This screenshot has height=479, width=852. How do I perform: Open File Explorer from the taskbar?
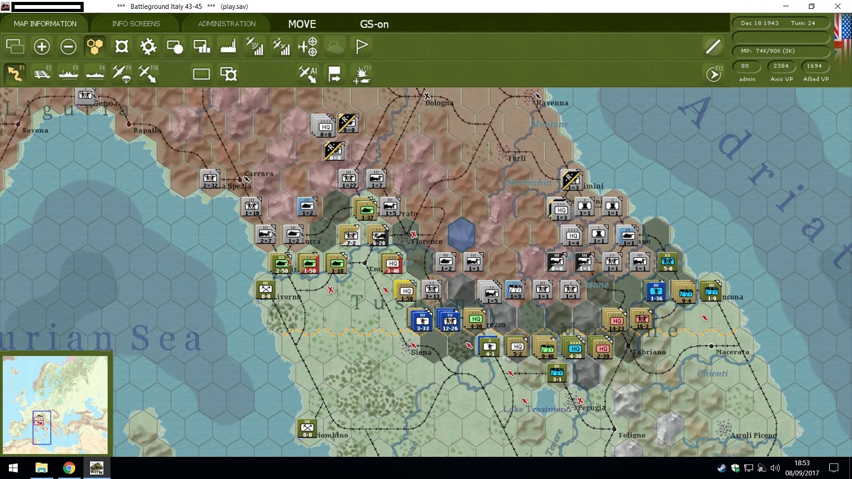[x=42, y=468]
